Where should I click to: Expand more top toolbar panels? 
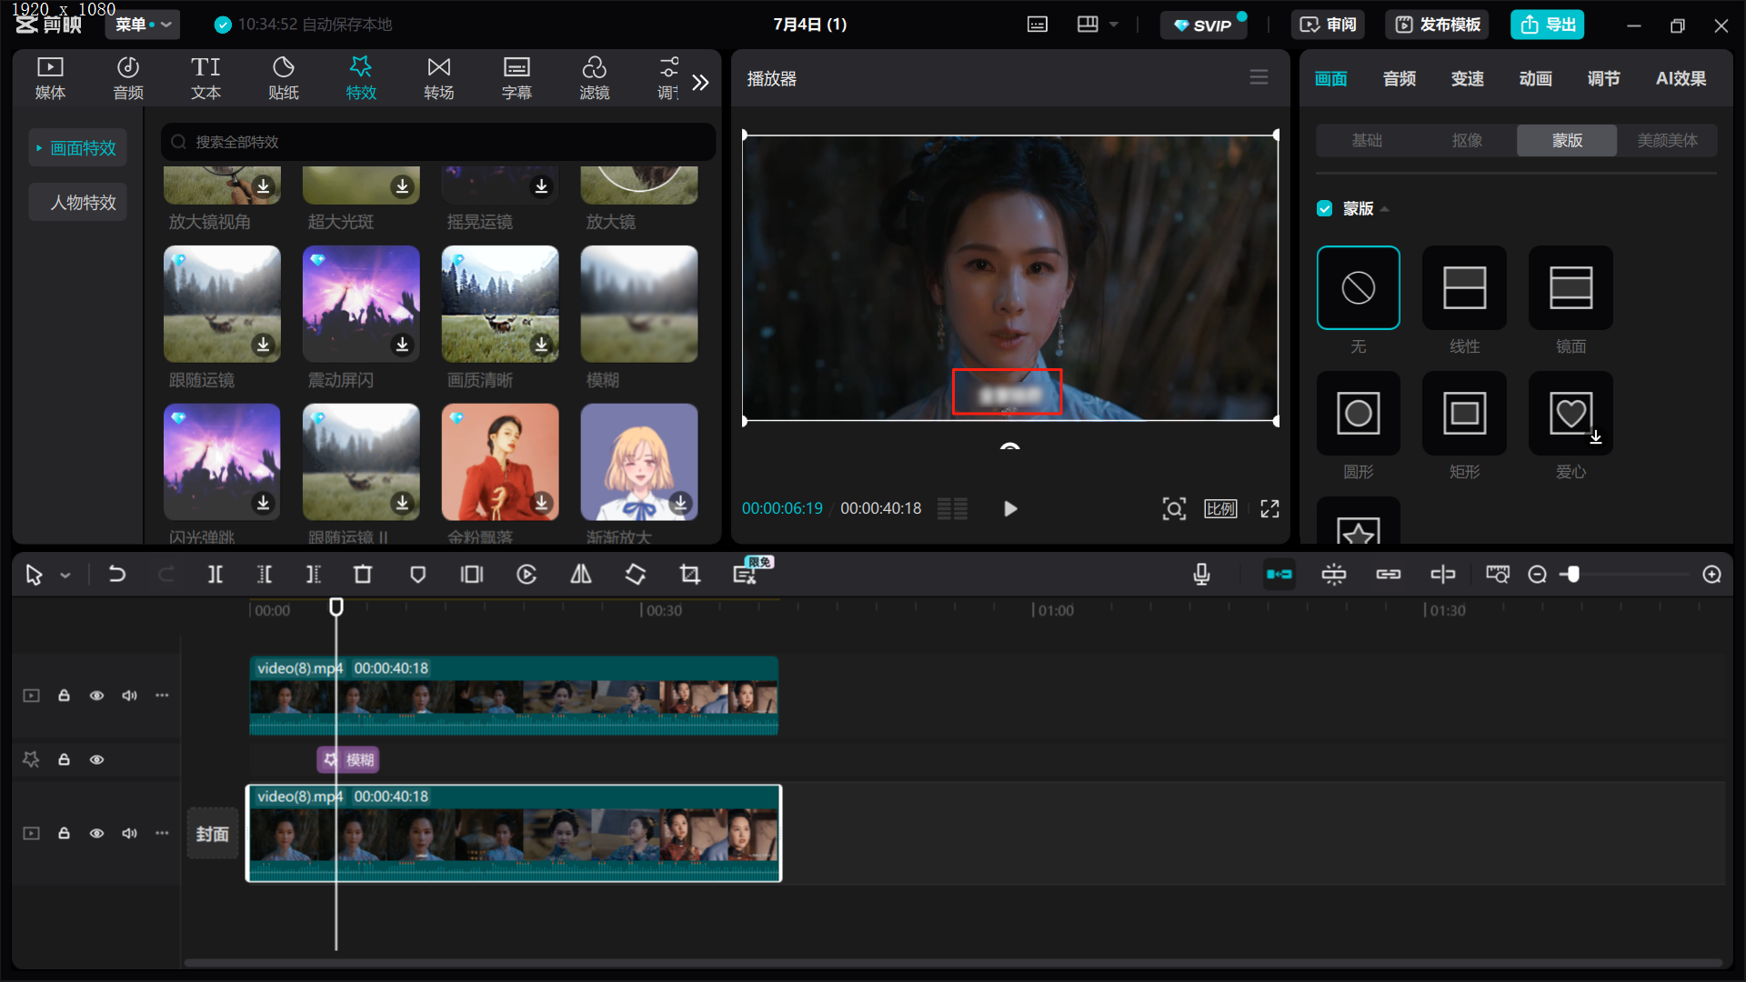(700, 83)
